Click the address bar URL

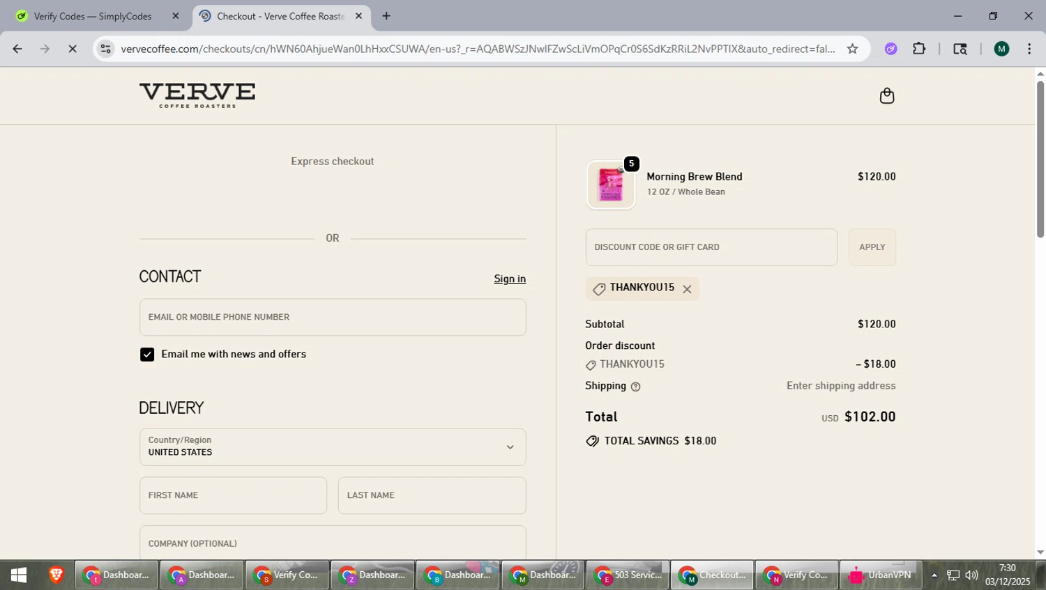[x=478, y=49]
